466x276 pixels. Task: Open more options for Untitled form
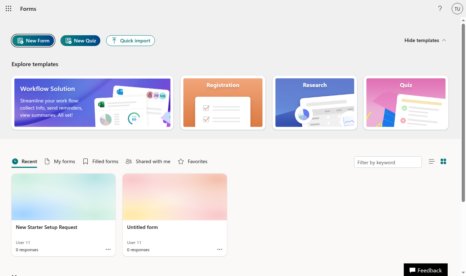(x=220, y=249)
